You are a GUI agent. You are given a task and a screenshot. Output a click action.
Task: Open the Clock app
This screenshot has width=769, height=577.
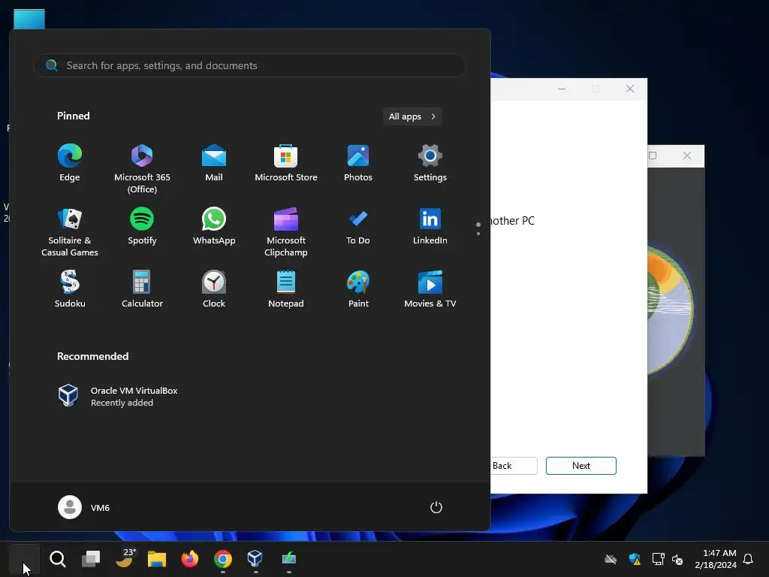point(214,289)
